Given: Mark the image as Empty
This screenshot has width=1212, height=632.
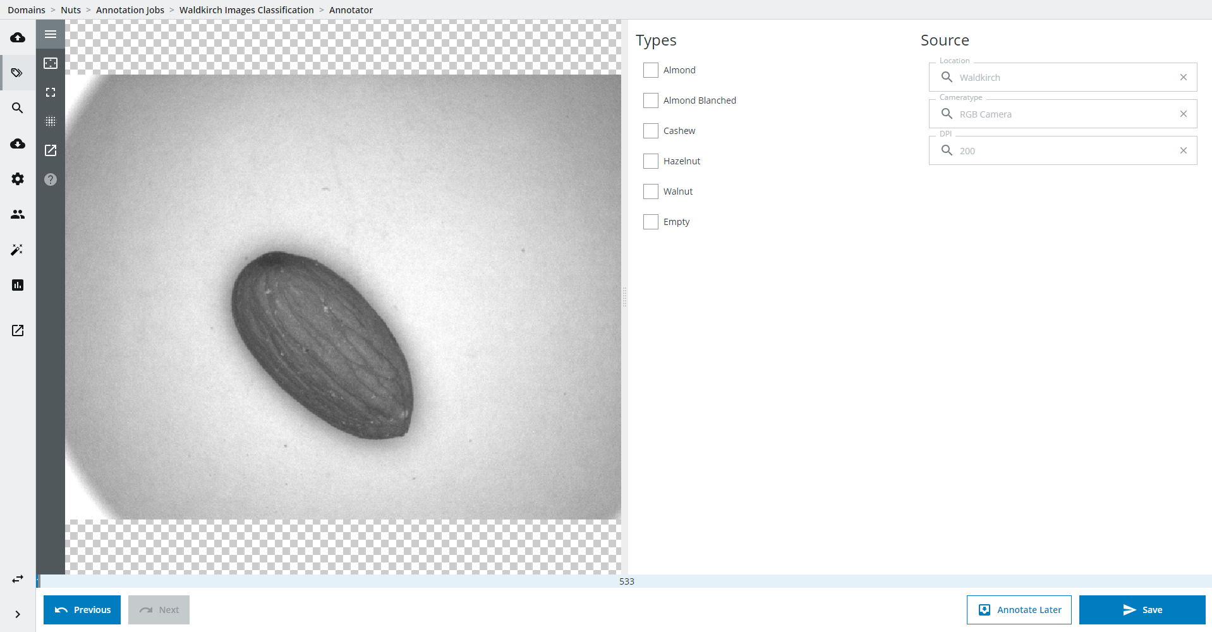Looking at the screenshot, I should (651, 222).
